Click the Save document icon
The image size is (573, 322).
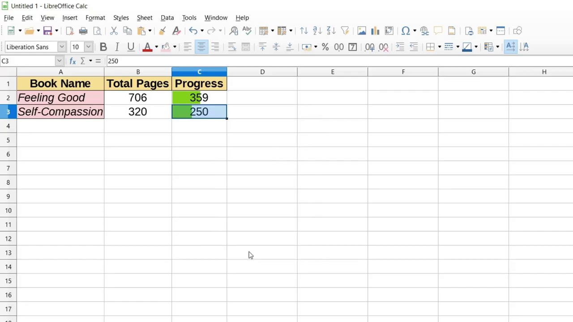tap(47, 31)
